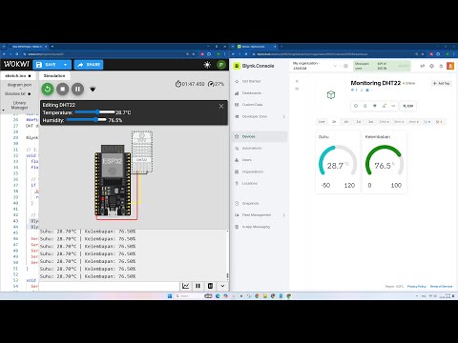This screenshot has width=458, height=343.
Task: Pause the serial monitor output
Action: pos(198,286)
